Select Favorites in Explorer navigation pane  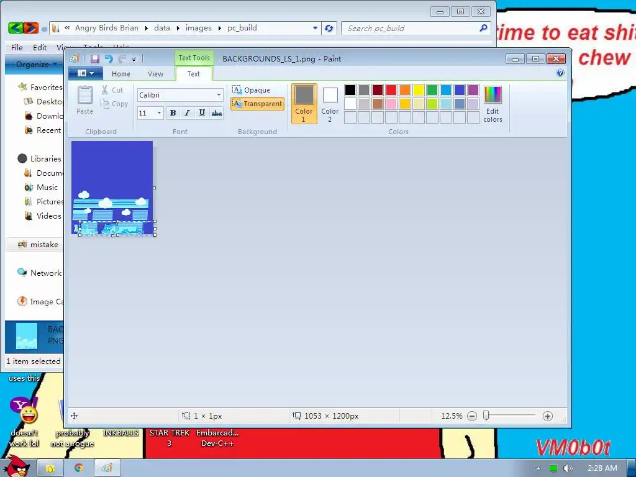[x=40, y=87]
